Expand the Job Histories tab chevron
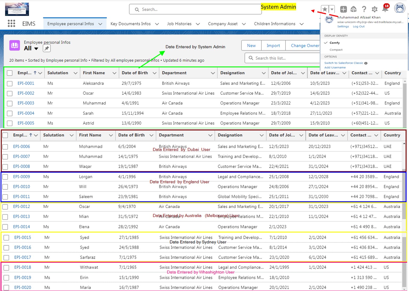 tap(198, 24)
